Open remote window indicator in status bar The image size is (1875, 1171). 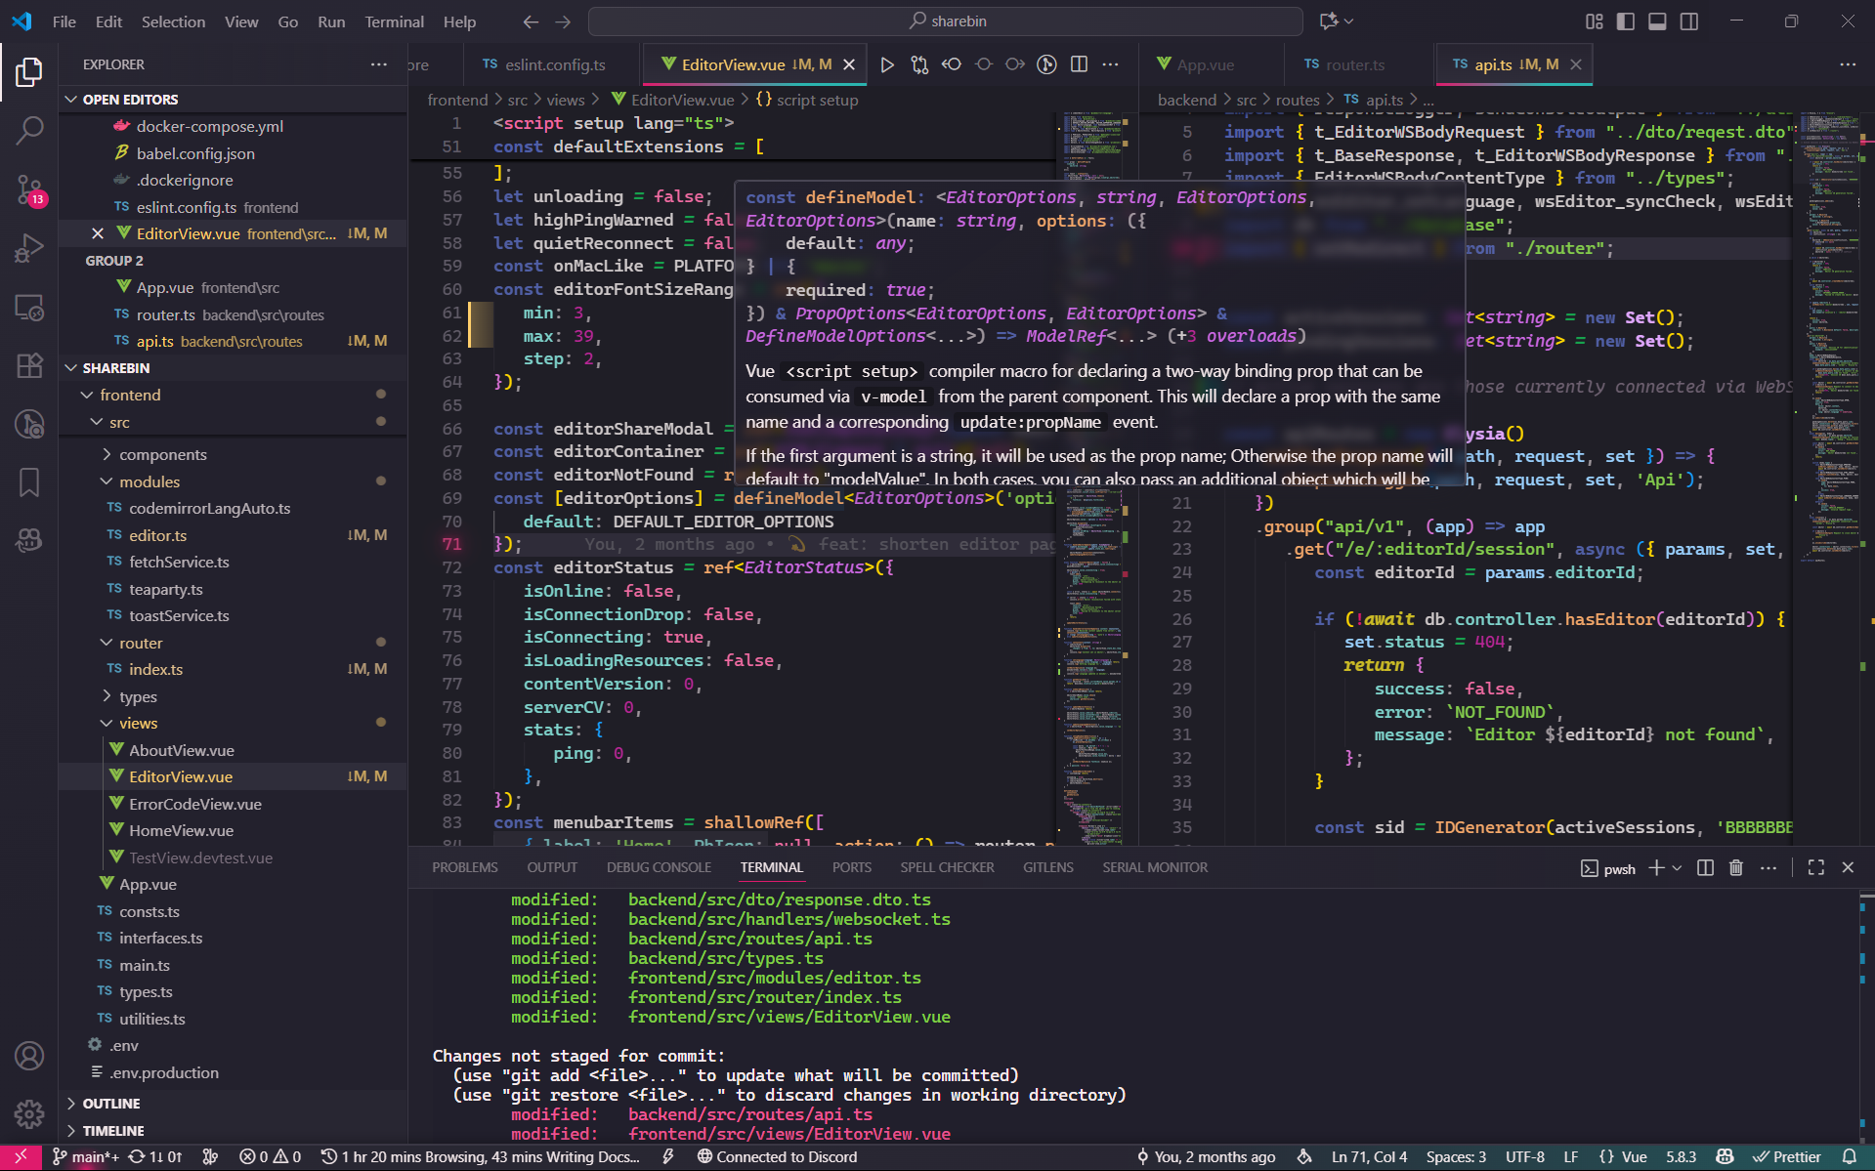click(x=21, y=1156)
